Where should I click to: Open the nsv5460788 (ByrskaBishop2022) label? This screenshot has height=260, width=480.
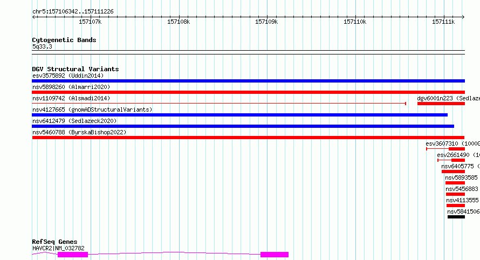(79, 132)
